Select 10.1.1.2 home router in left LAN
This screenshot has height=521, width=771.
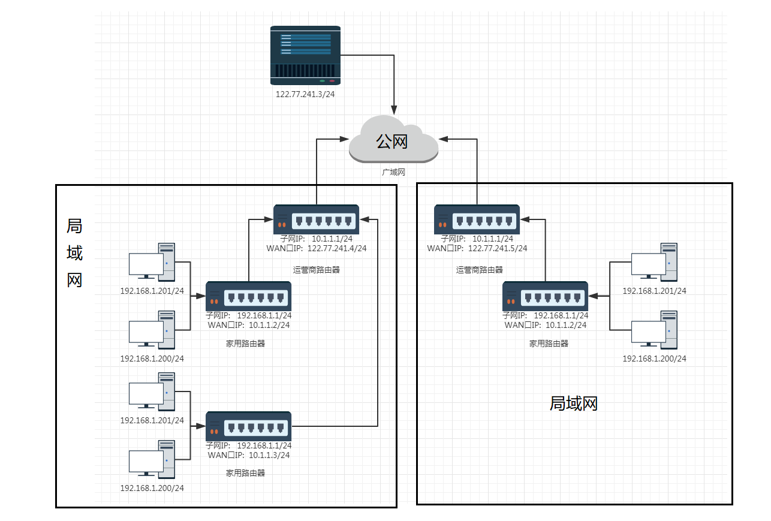pyautogui.click(x=249, y=296)
